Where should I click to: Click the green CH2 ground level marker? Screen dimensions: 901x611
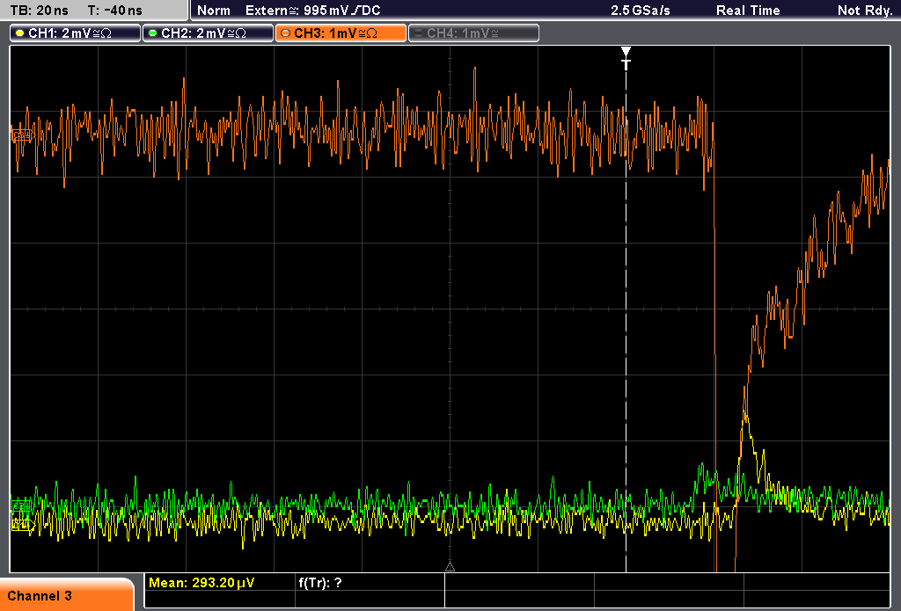tap(22, 506)
